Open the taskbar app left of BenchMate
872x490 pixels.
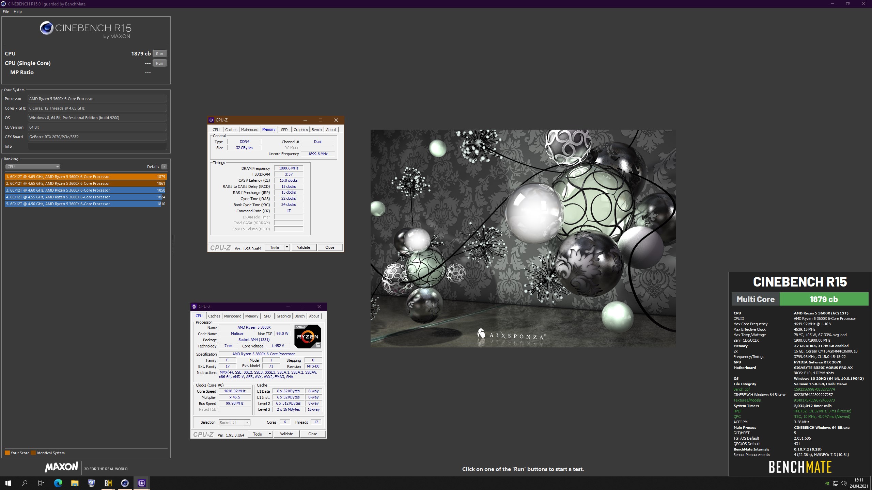coord(91,483)
